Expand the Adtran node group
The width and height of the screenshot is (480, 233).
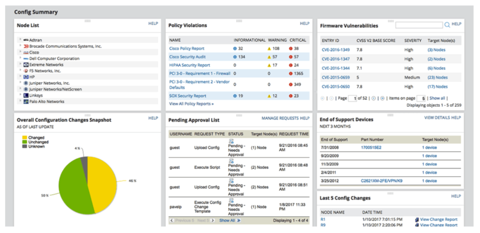(19, 40)
